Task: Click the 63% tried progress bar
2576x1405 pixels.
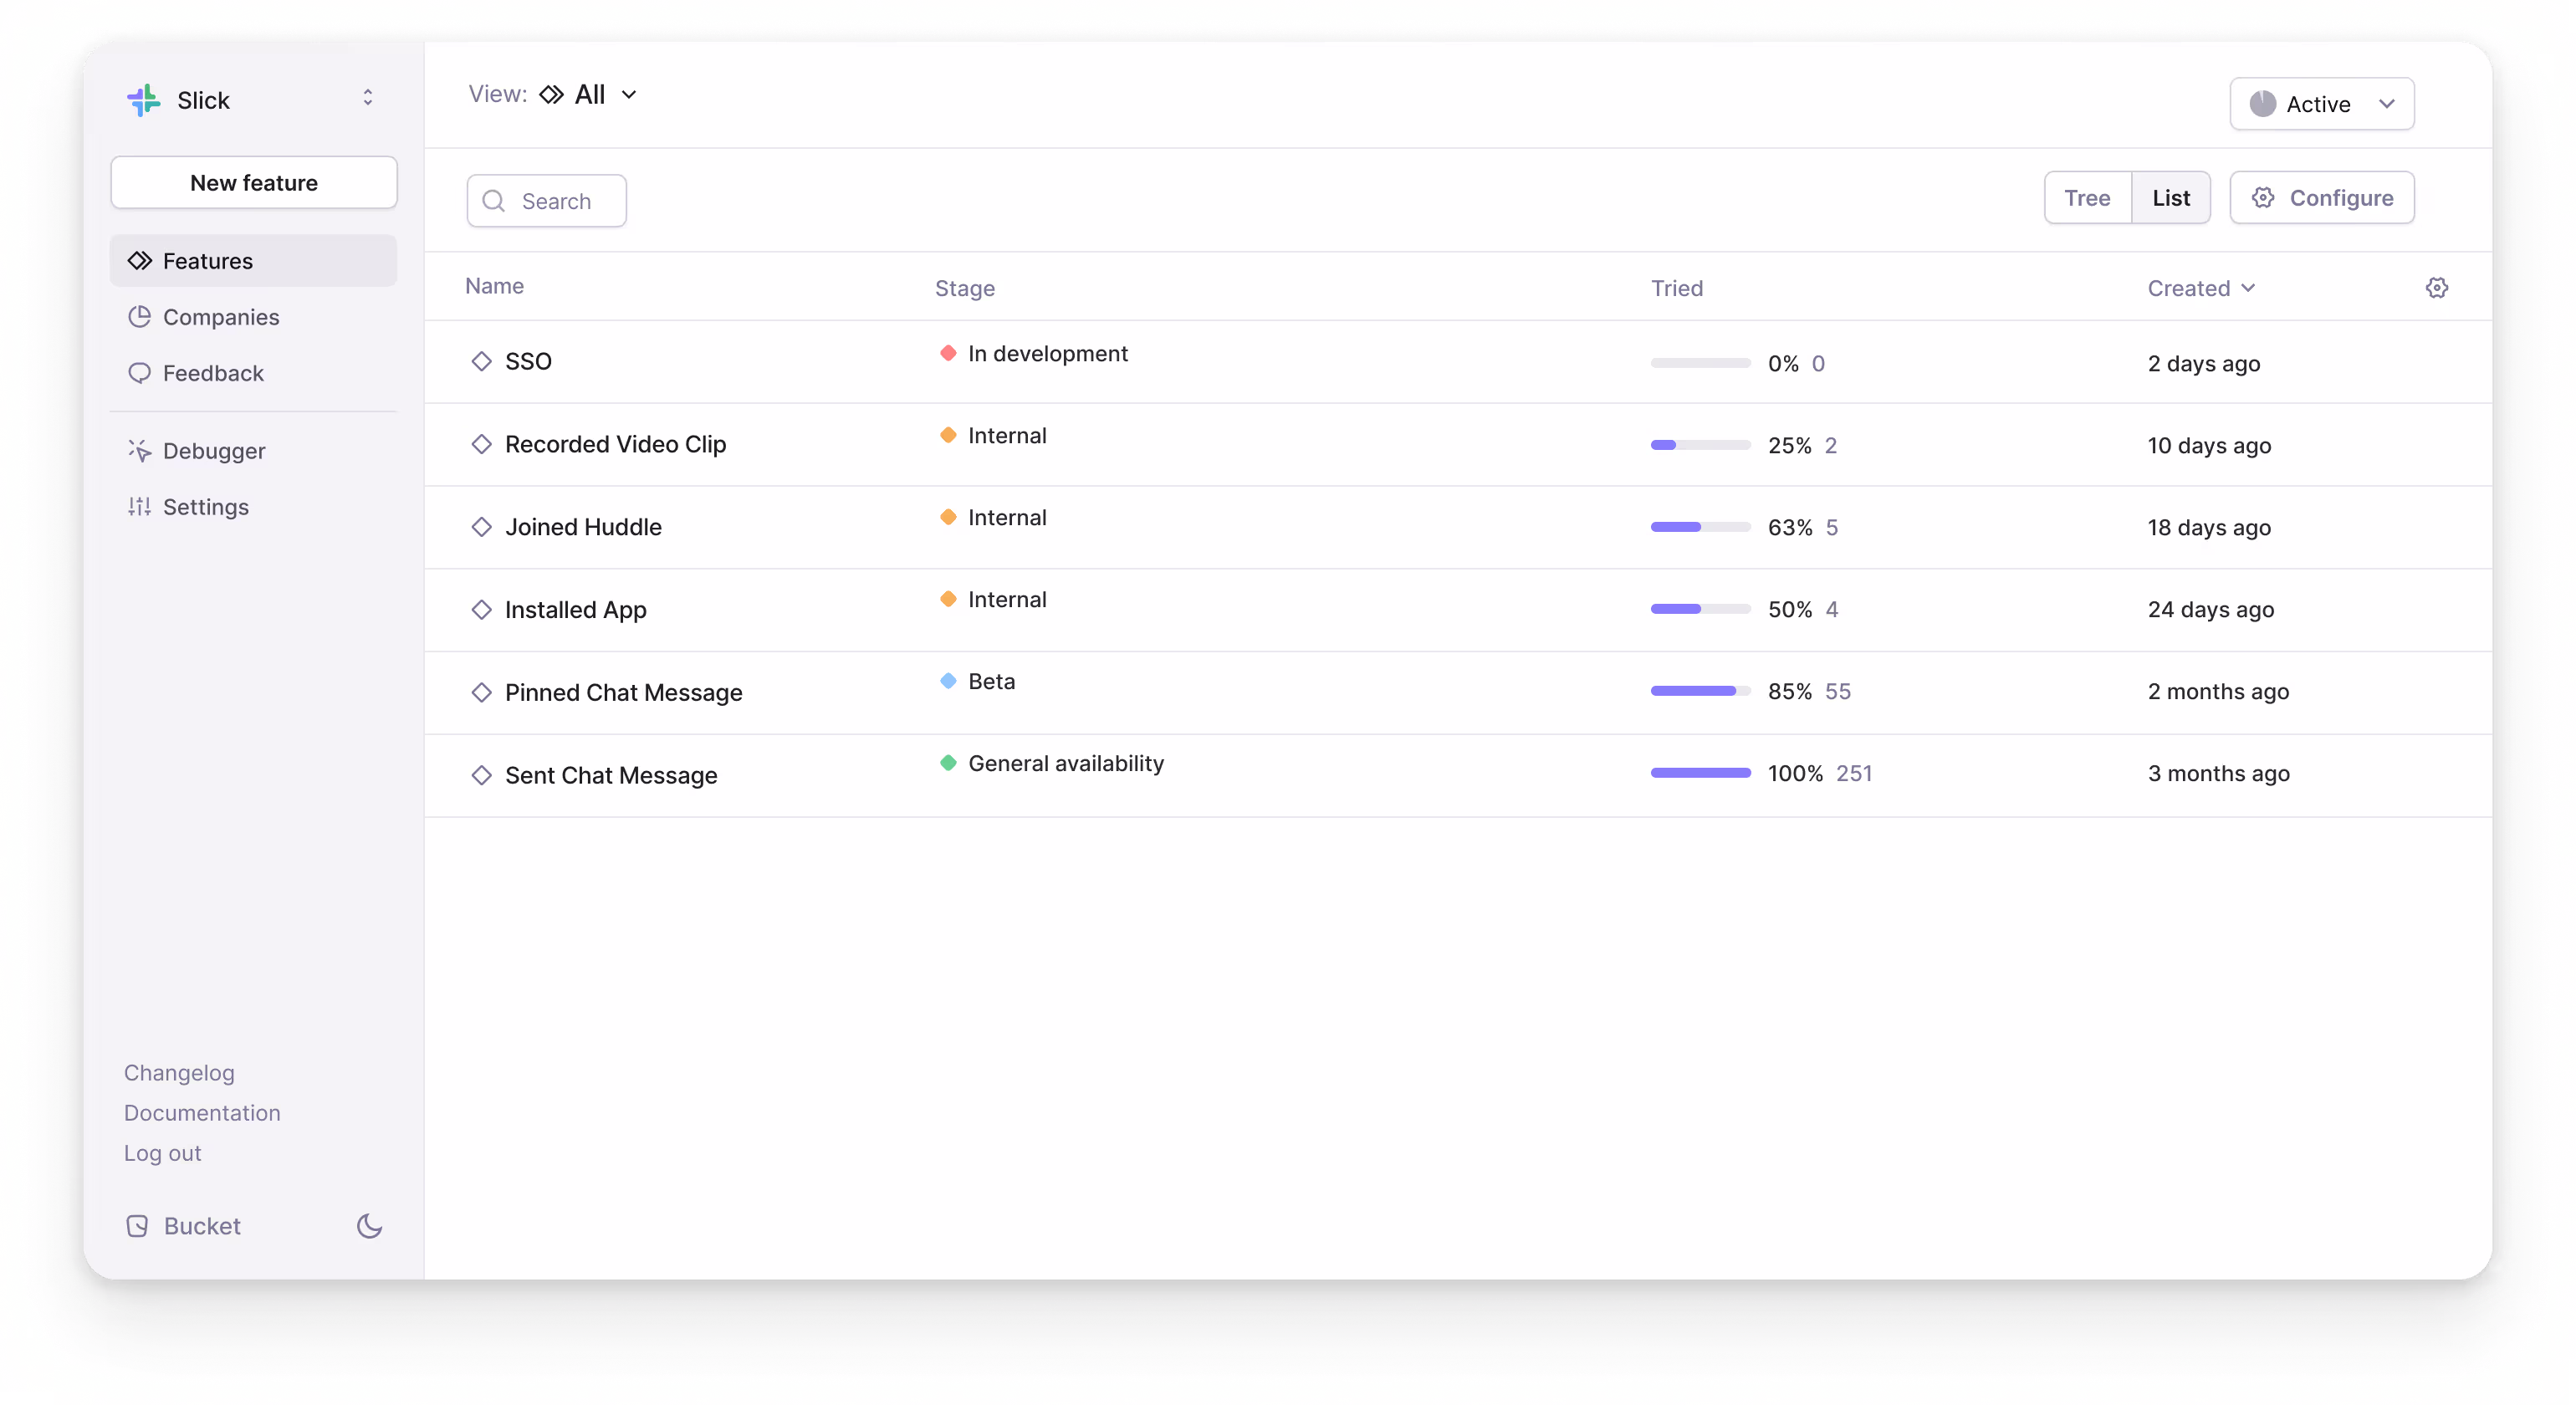Action: click(1700, 527)
